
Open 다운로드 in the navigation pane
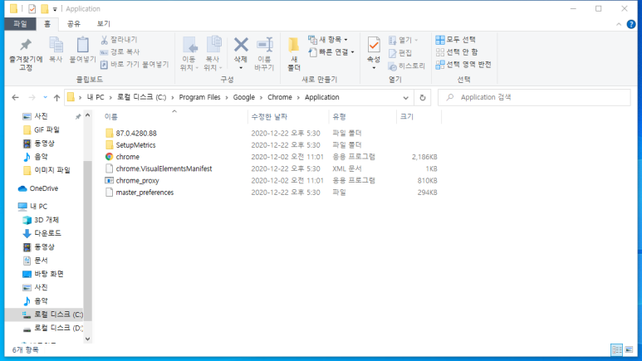[47, 233]
